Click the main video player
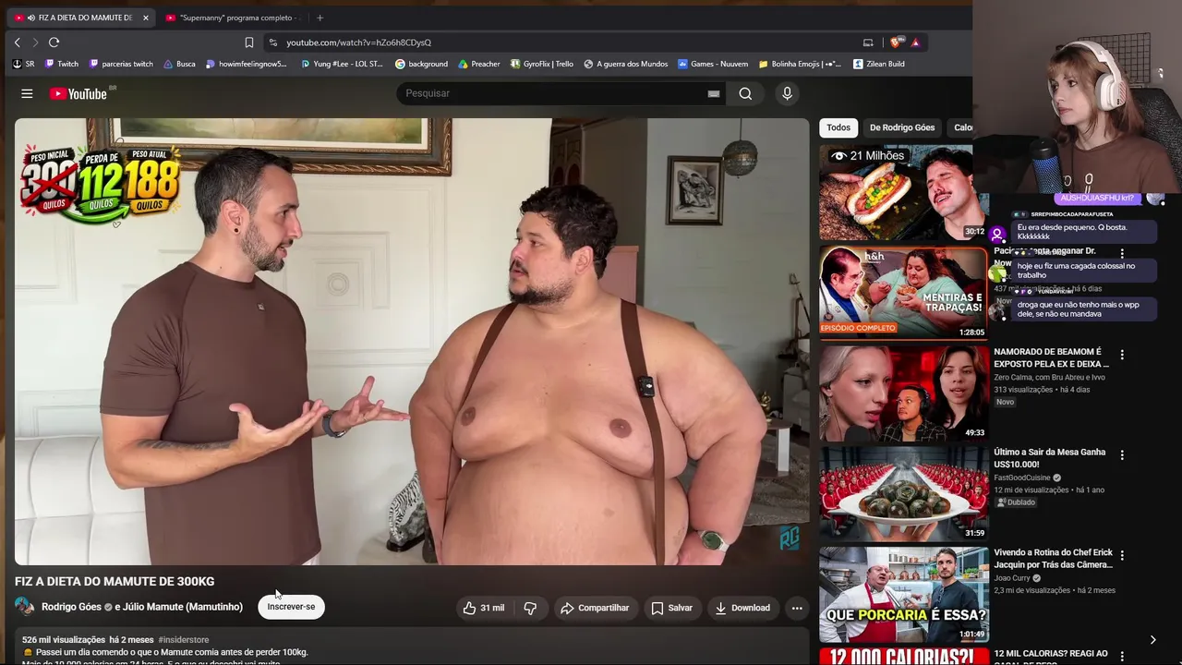 pyautogui.click(x=412, y=341)
